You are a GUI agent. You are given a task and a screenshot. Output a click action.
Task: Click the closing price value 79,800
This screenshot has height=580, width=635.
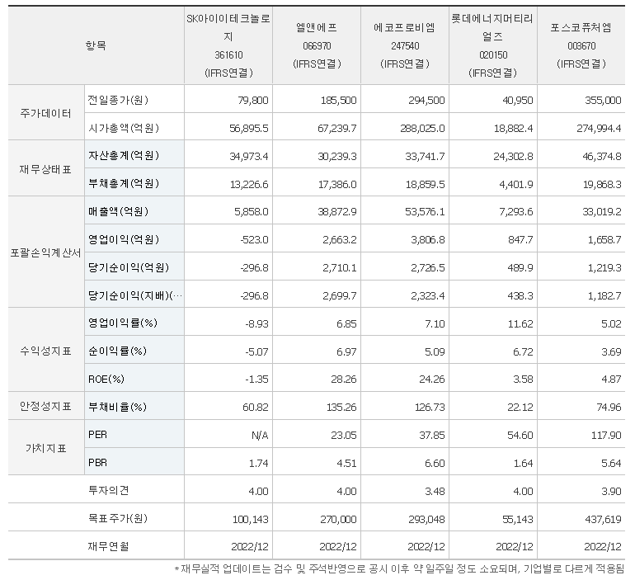click(x=253, y=101)
